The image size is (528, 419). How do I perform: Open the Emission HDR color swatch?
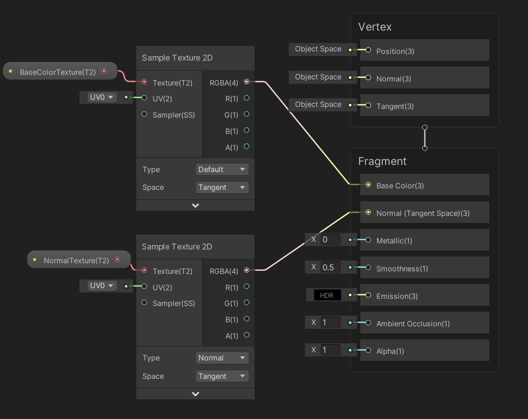(x=327, y=295)
